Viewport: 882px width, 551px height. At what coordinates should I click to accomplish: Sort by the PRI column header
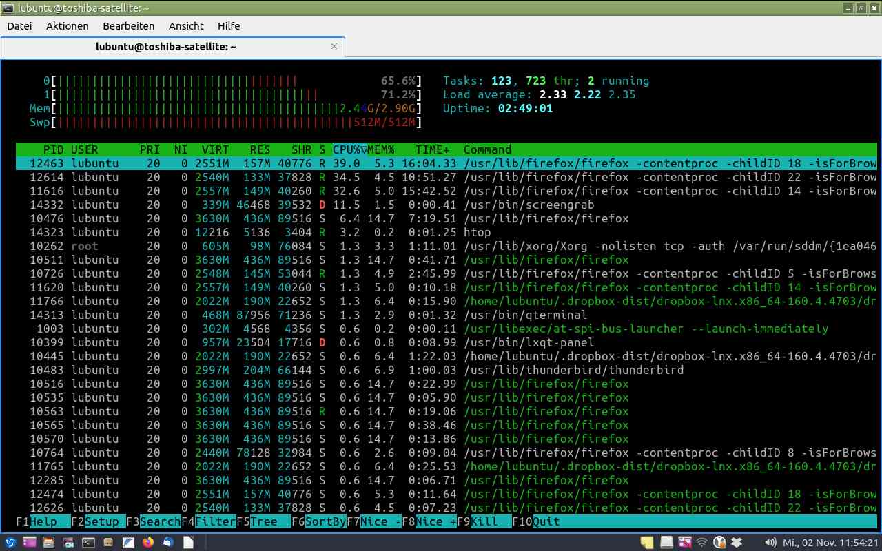coord(150,149)
